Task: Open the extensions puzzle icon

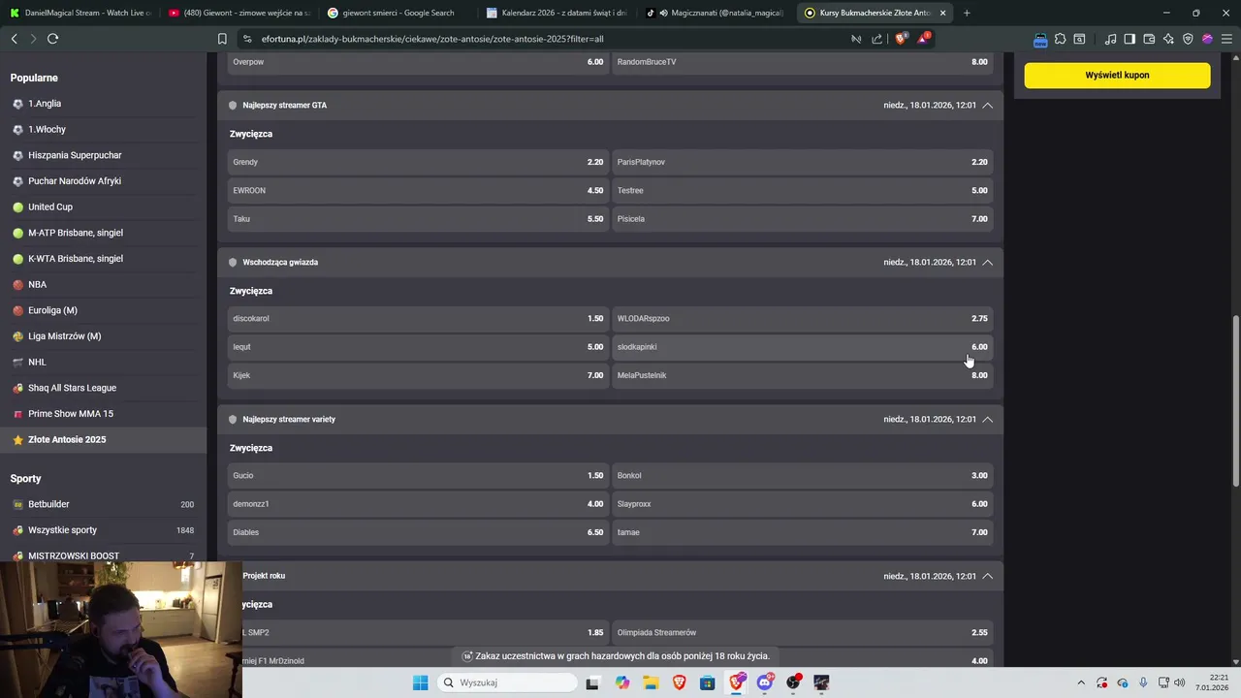Action: (1060, 39)
